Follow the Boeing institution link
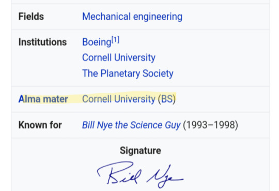Viewport: 279px width, 191px height. (97, 42)
